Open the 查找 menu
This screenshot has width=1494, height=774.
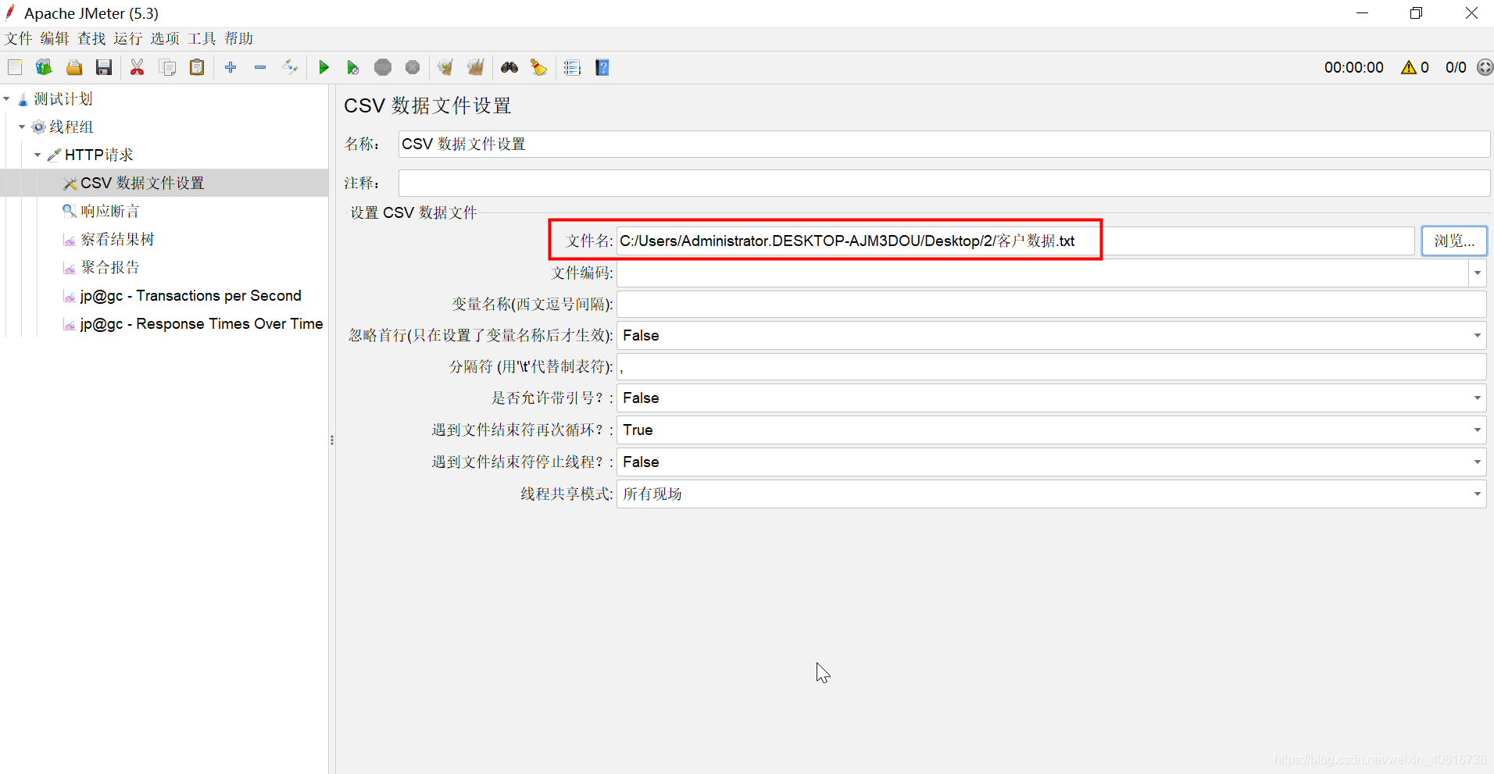(91, 38)
